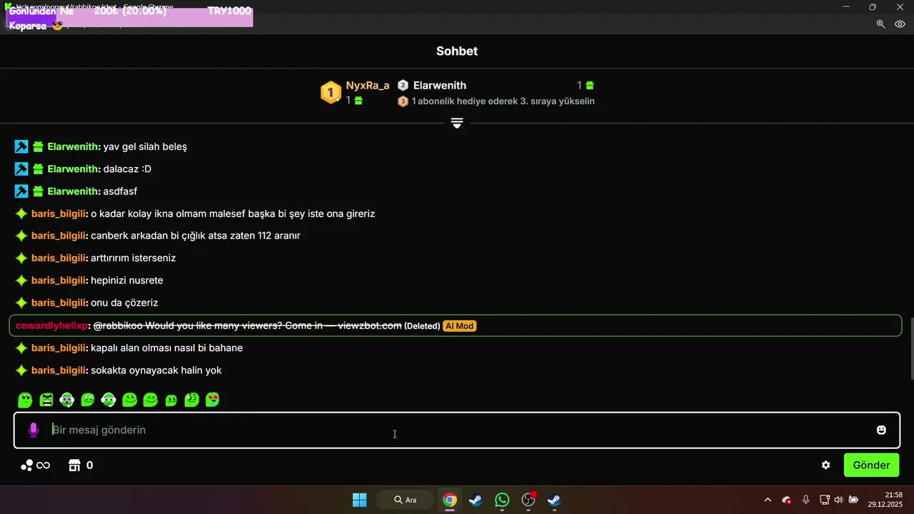This screenshot has width=914, height=514.
Task: Click the eye icon in the title bar
Action: coord(900,24)
